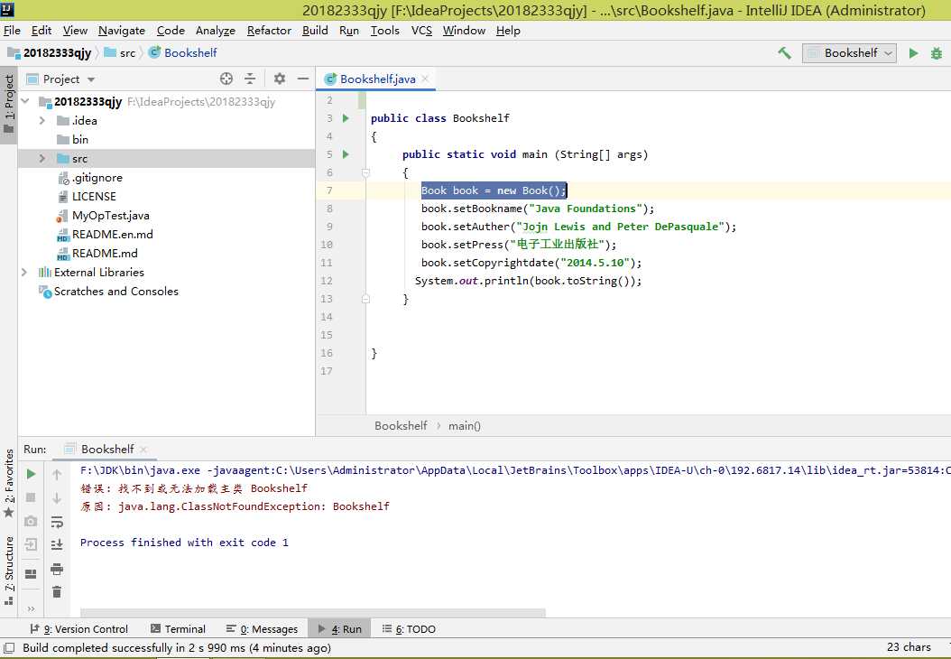
Task: Toggle tool window bars icon in status bar
Action: tap(9, 648)
